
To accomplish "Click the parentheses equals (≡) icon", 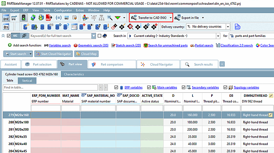I will [x=58, y=18].
